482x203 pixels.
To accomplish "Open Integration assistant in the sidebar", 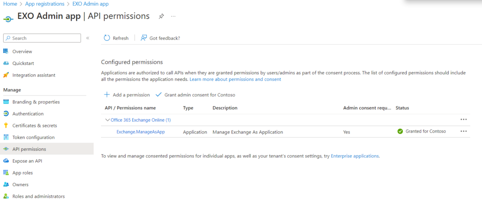I will click(34, 75).
